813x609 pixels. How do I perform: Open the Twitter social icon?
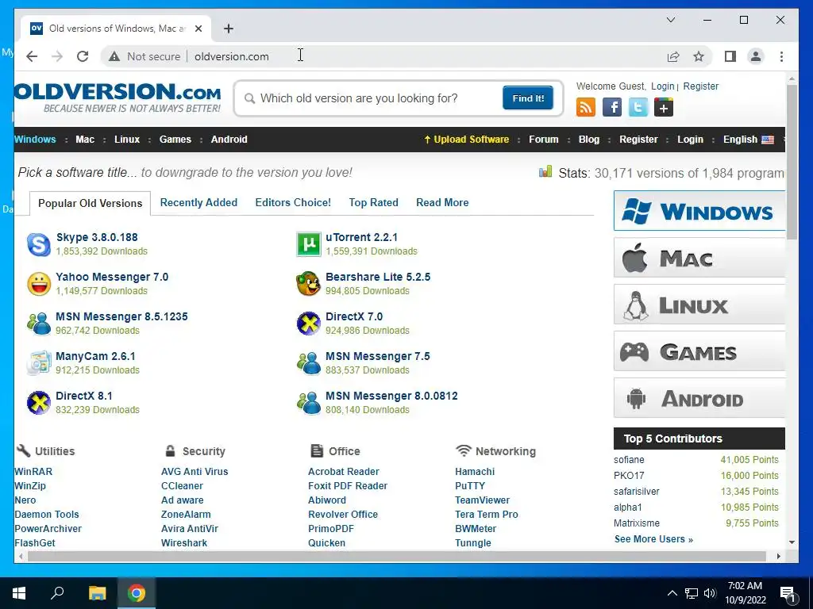(638, 108)
